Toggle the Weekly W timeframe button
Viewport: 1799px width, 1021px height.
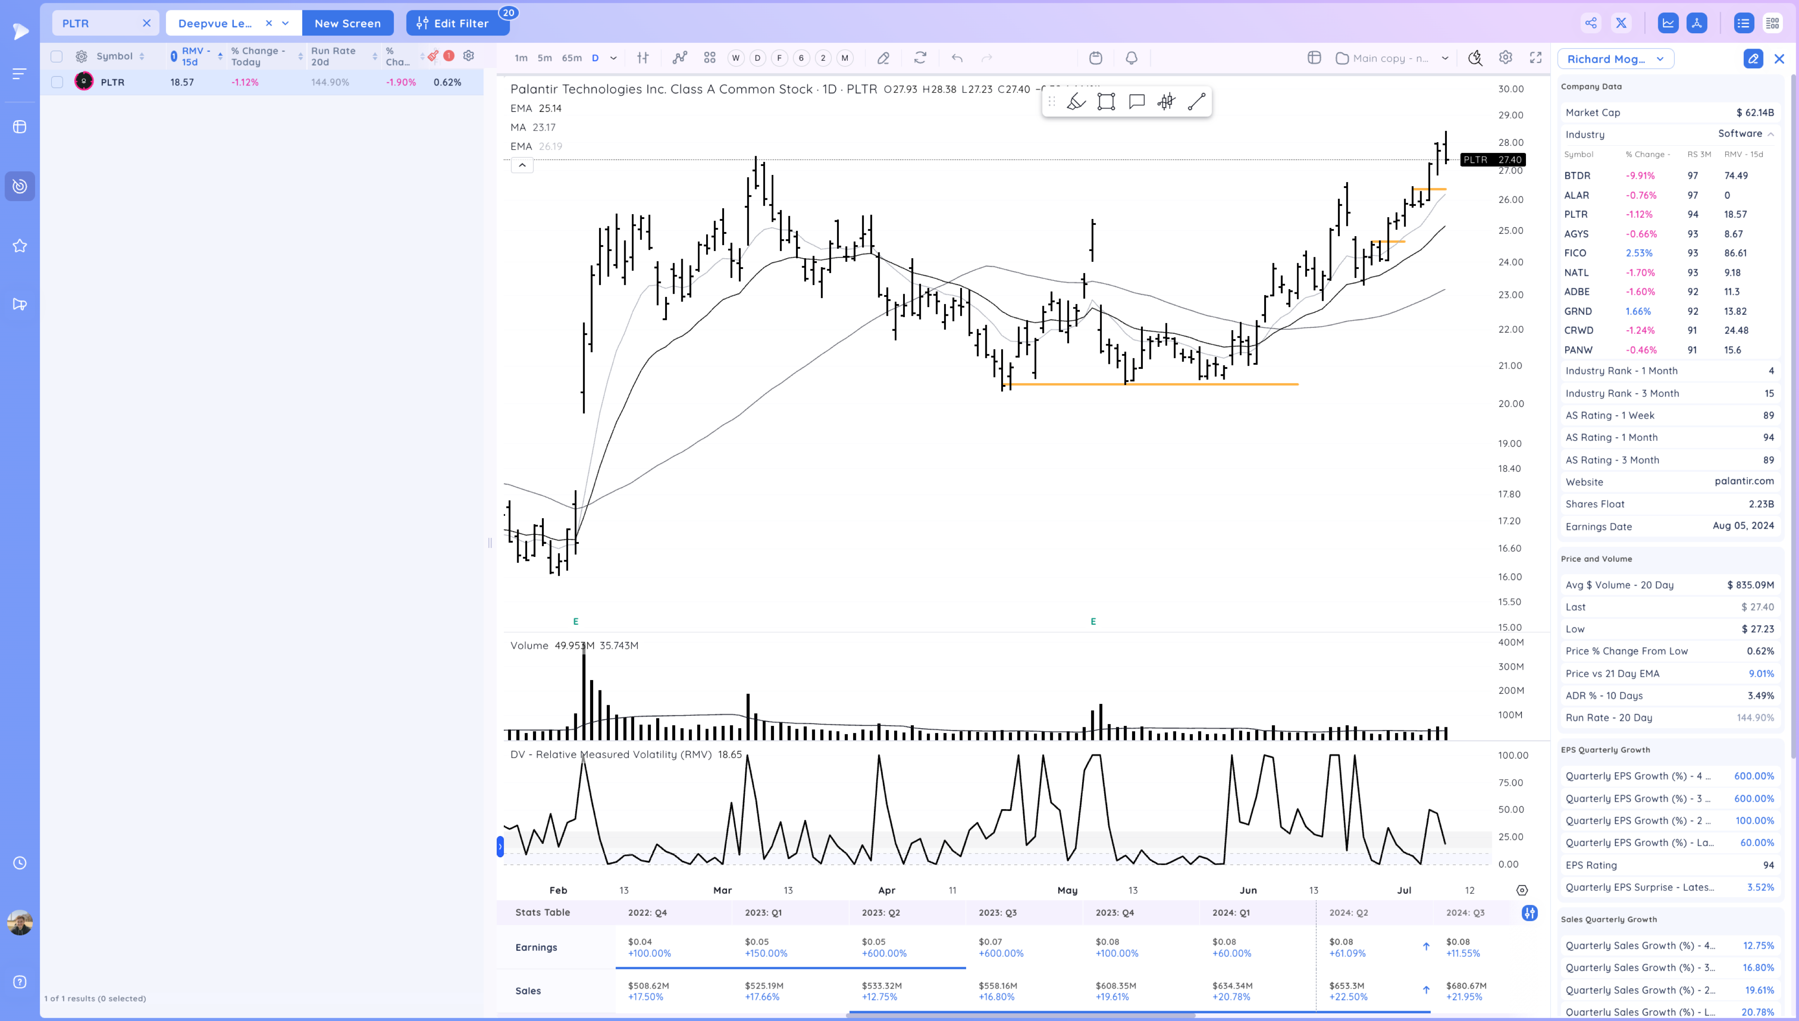click(735, 58)
